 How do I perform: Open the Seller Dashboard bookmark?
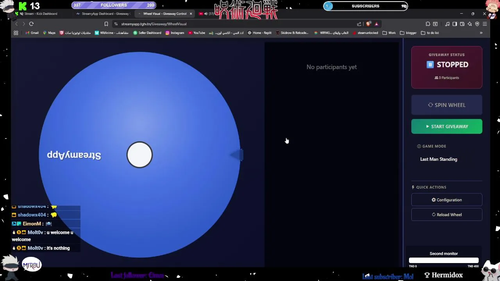tap(147, 33)
